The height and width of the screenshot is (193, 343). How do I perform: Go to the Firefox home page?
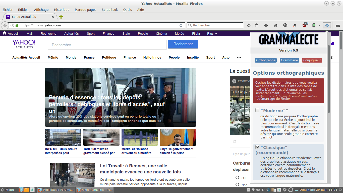(x=276, y=25)
